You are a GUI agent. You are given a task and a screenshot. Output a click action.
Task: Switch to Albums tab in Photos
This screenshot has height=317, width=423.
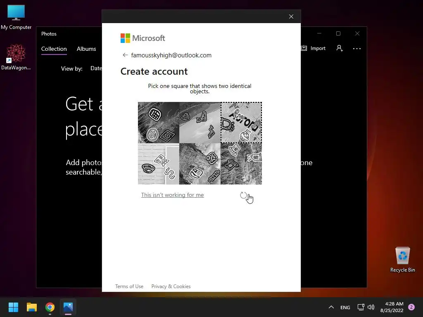coord(86,49)
